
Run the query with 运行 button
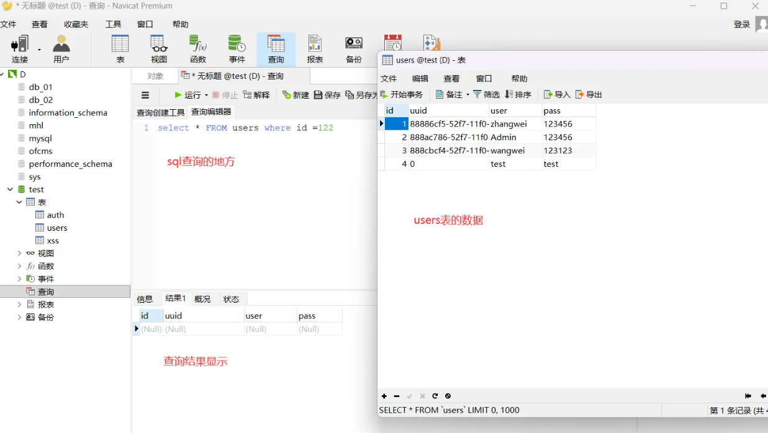click(x=187, y=95)
